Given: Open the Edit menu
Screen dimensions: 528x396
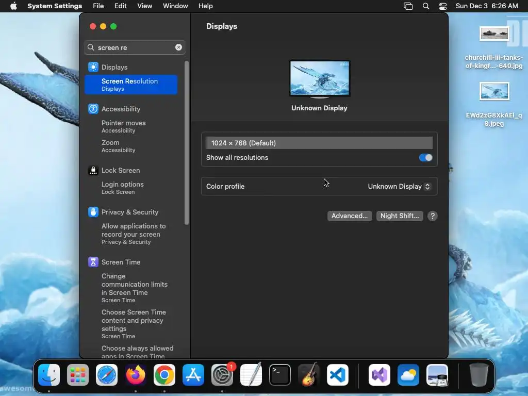Looking at the screenshot, I should 120,6.
